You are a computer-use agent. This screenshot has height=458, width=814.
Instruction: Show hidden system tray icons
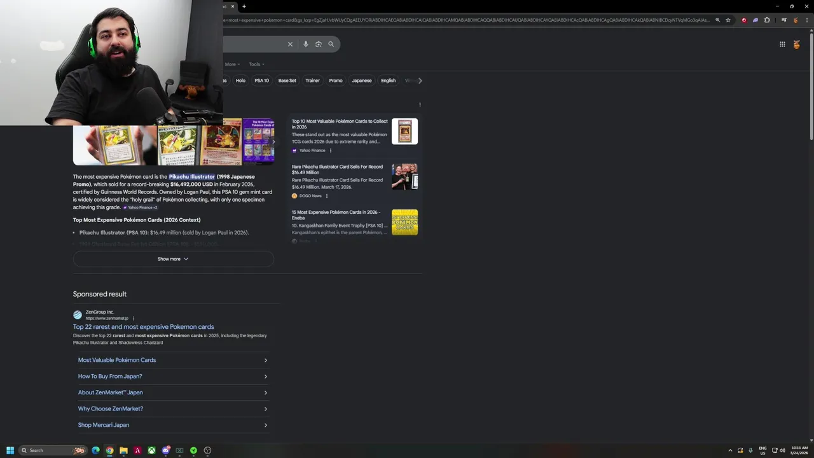[x=730, y=450]
